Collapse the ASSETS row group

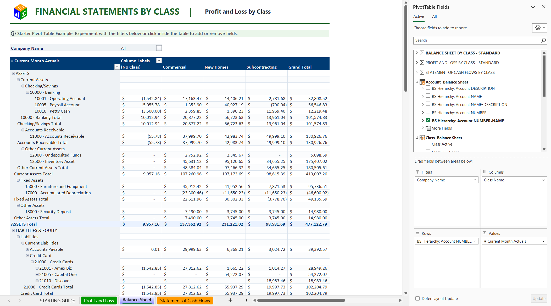click(x=13, y=74)
